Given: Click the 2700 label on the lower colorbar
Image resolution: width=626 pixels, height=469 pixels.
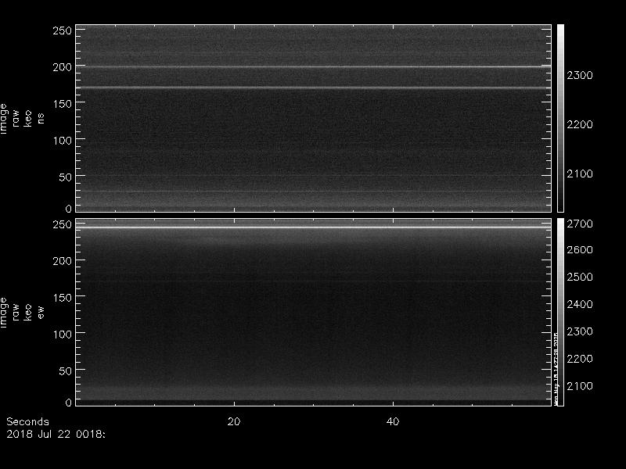Looking at the screenshot, I should pos(580,224).
